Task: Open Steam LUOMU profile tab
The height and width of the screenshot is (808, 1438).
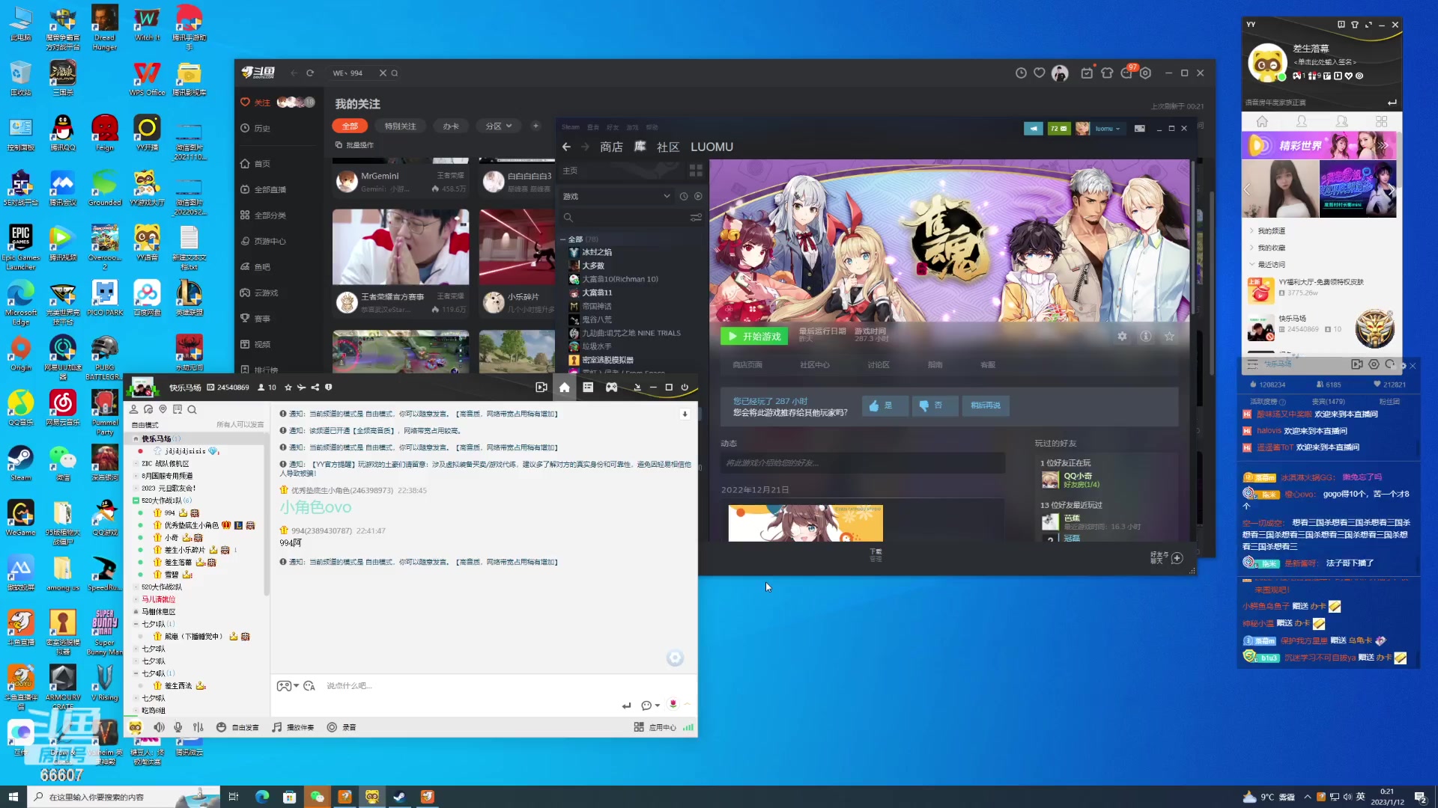Action: [712, 147]
